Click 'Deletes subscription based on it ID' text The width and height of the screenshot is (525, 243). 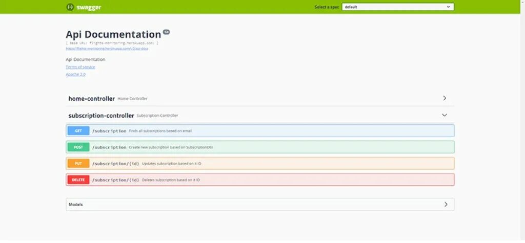pyautogui.click(x=171, y=180)
